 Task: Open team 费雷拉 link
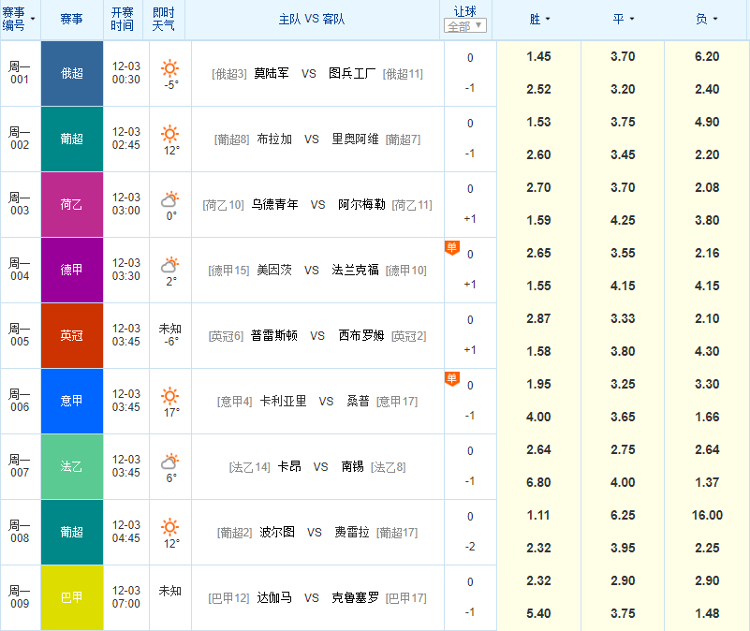[352, 532]
